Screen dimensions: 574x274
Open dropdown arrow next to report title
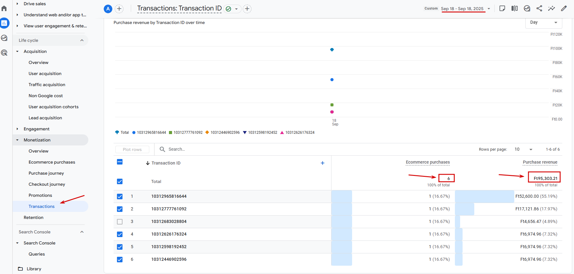[236, 9]
